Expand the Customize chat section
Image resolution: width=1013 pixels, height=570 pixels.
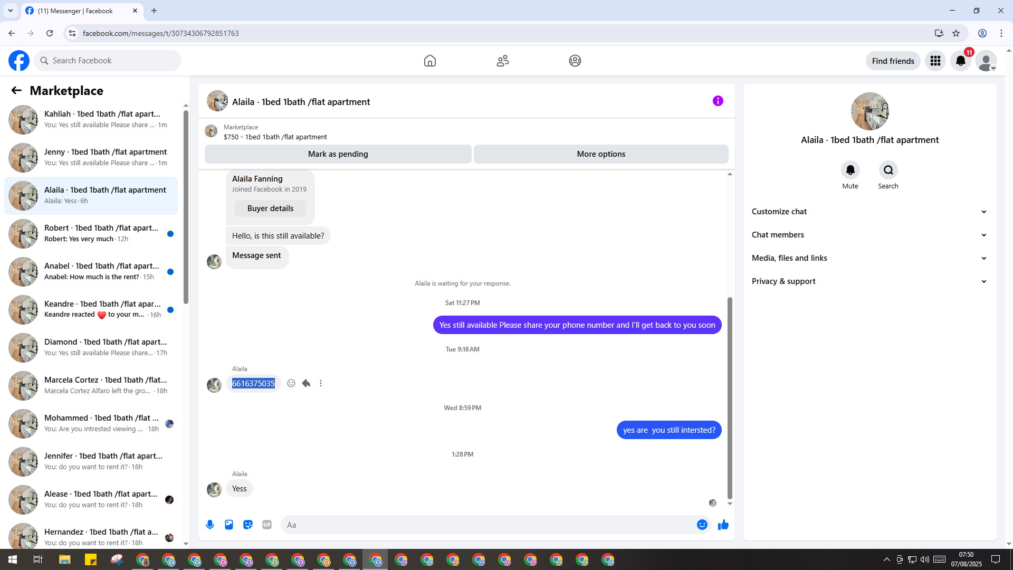pos(869,212)
